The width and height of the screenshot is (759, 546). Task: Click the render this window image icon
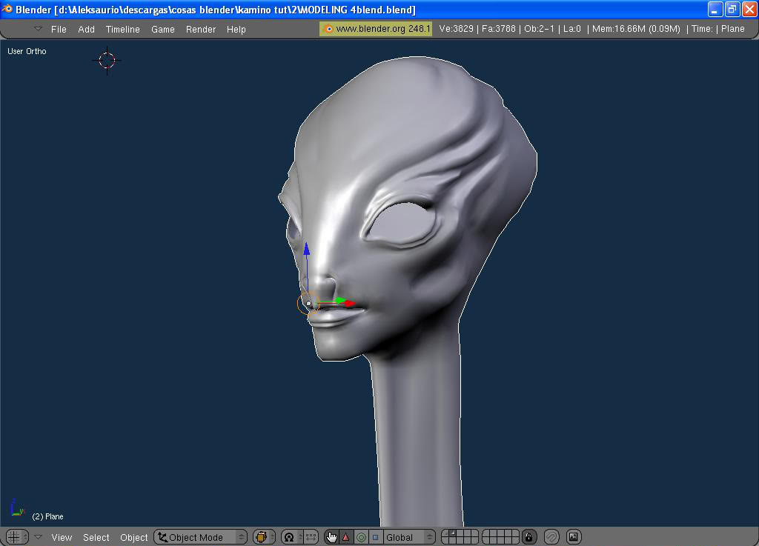pyautogui.click(x=573, y=537)
